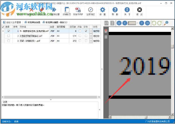Open 帮助 help question mark icon

tap(115, 10)
